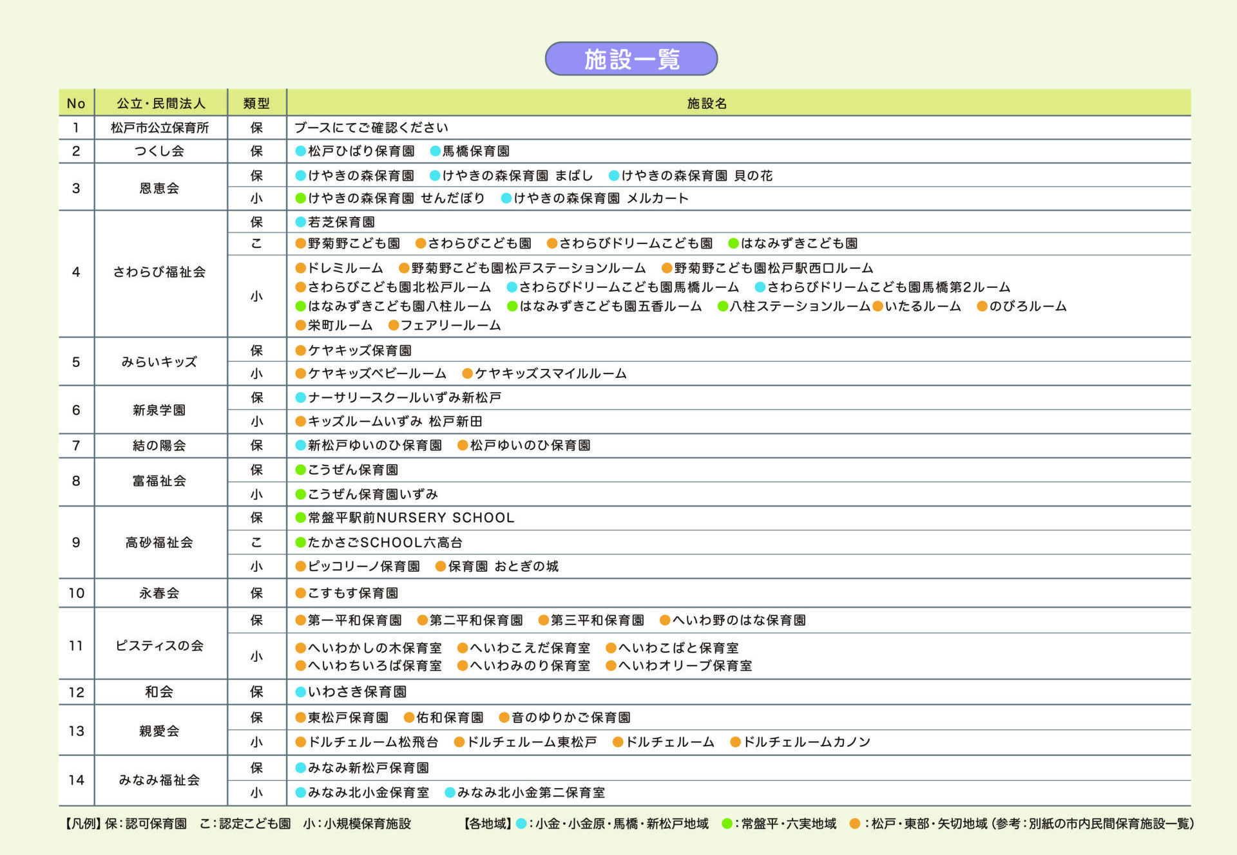The height and width of the screenshot is (855, 1237).
Task: Select 恩恵会 organization name
Action: point(160,188)
